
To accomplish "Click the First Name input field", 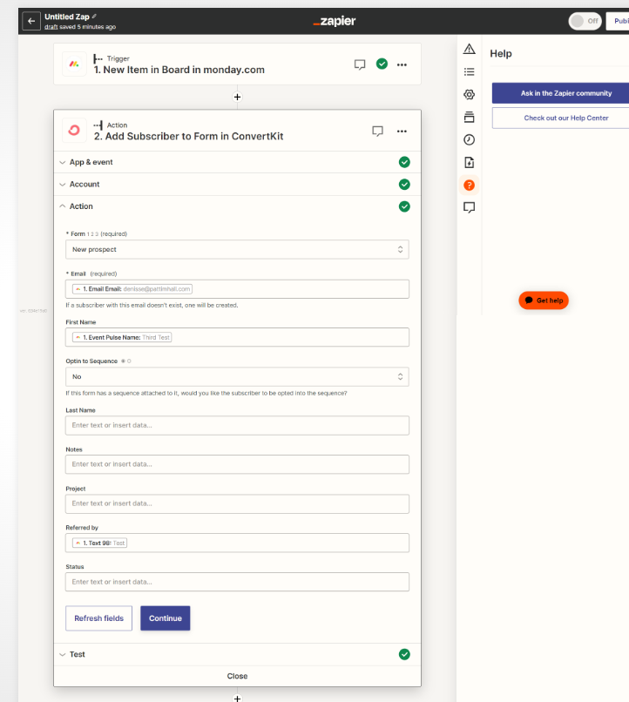I will click(237, 337).
